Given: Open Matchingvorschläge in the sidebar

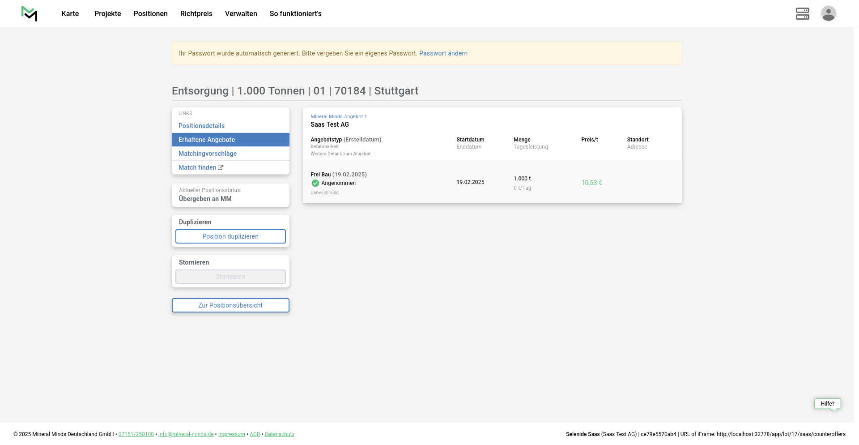Looking at the screenshot, I should [x=208, y=154].
